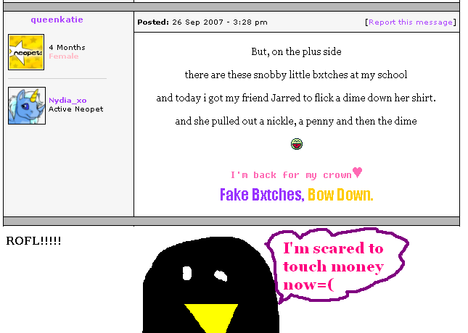
Task: Click the "I'm back for my crown" text
Action: click(291, 175)
